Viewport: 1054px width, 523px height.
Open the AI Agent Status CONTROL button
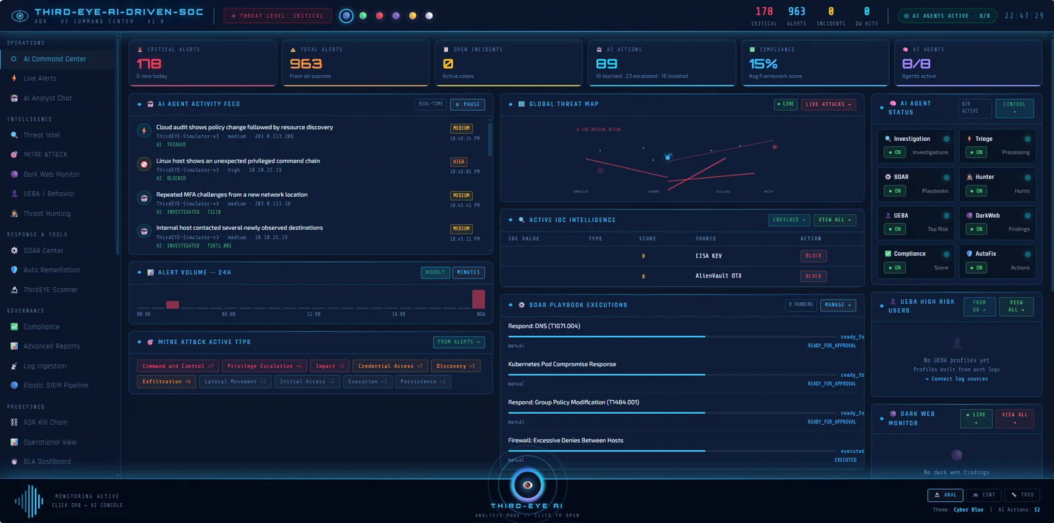click(x=1014, y=108)
